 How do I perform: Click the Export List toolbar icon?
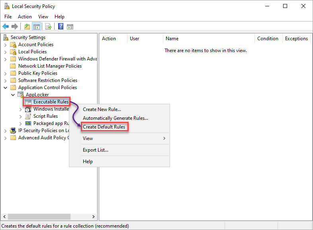pyautogui.click(x=49, y=26)
